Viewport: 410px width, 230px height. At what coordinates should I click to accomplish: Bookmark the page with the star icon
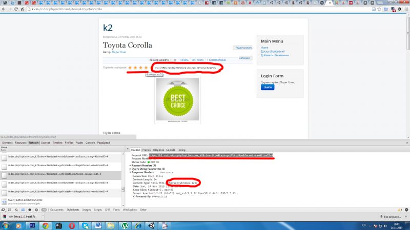coord(379,9)
